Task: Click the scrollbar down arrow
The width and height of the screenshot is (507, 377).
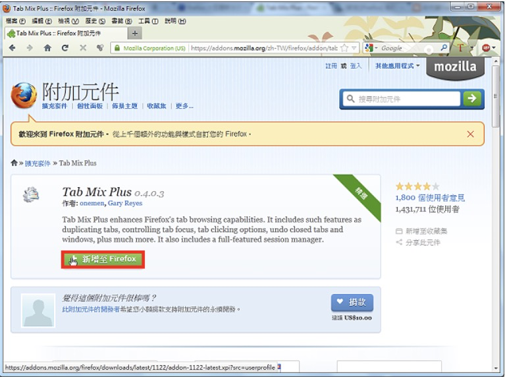Action: click(x=496, y=368)
